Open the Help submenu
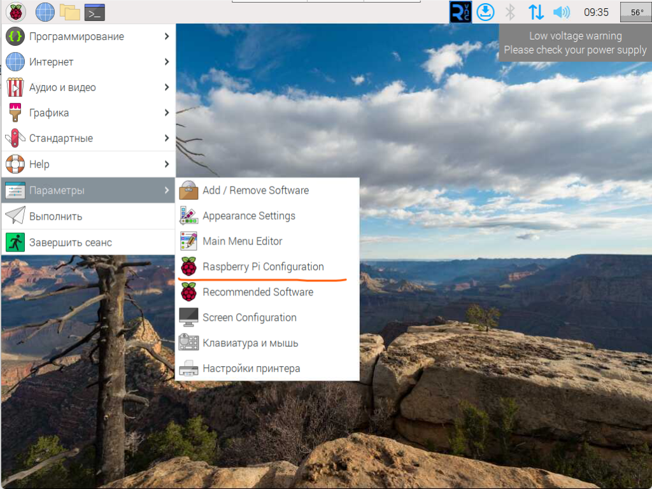The width and height of the screenshot is (652, 489). [88, 164]
